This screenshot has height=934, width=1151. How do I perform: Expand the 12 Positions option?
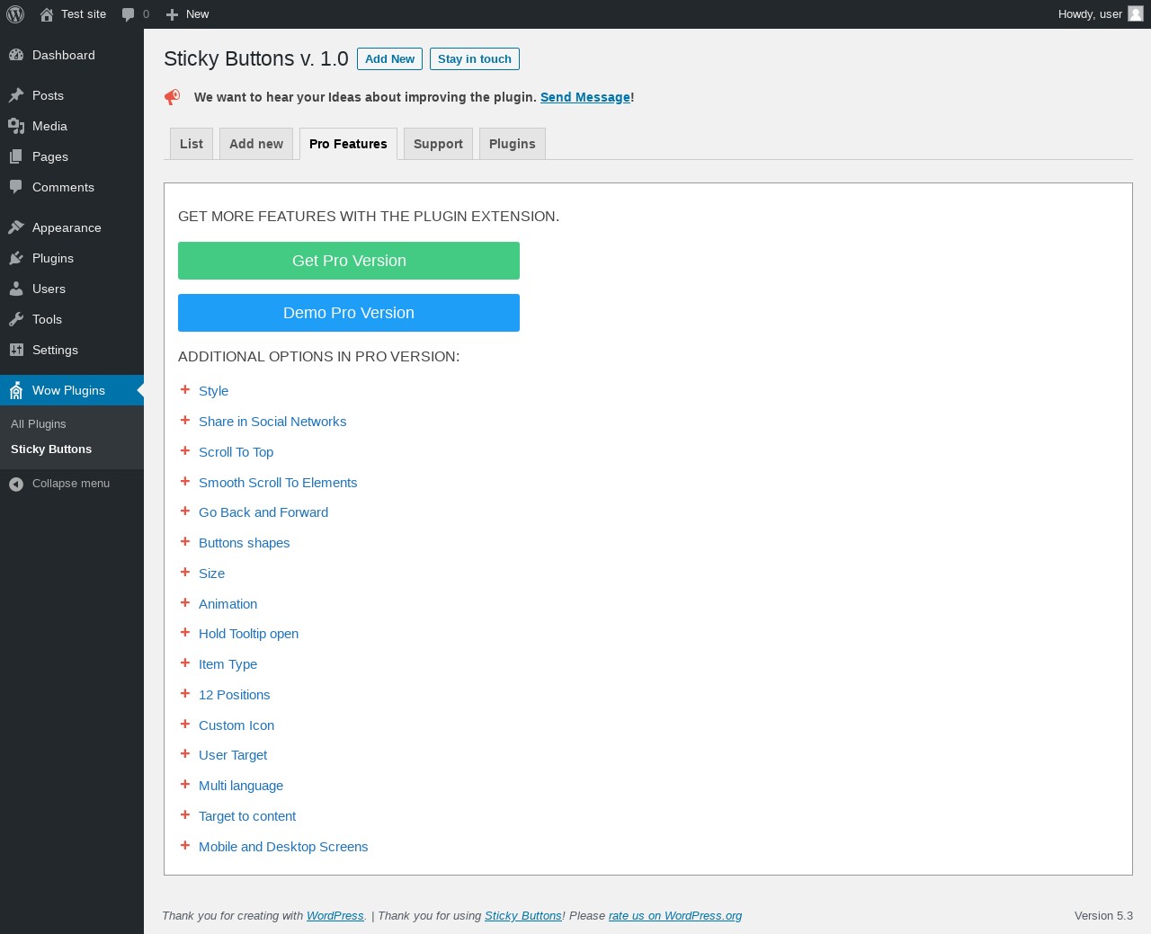click(234, 695)
